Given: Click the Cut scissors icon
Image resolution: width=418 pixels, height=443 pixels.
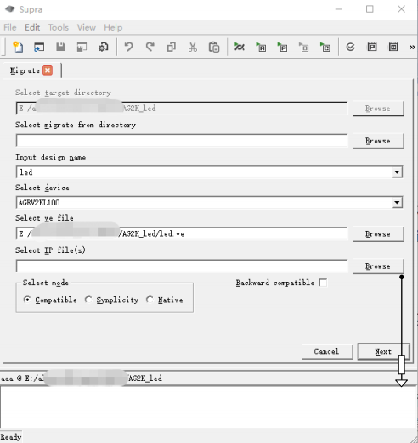Looking at the screenshot, I should click(193, 47).
